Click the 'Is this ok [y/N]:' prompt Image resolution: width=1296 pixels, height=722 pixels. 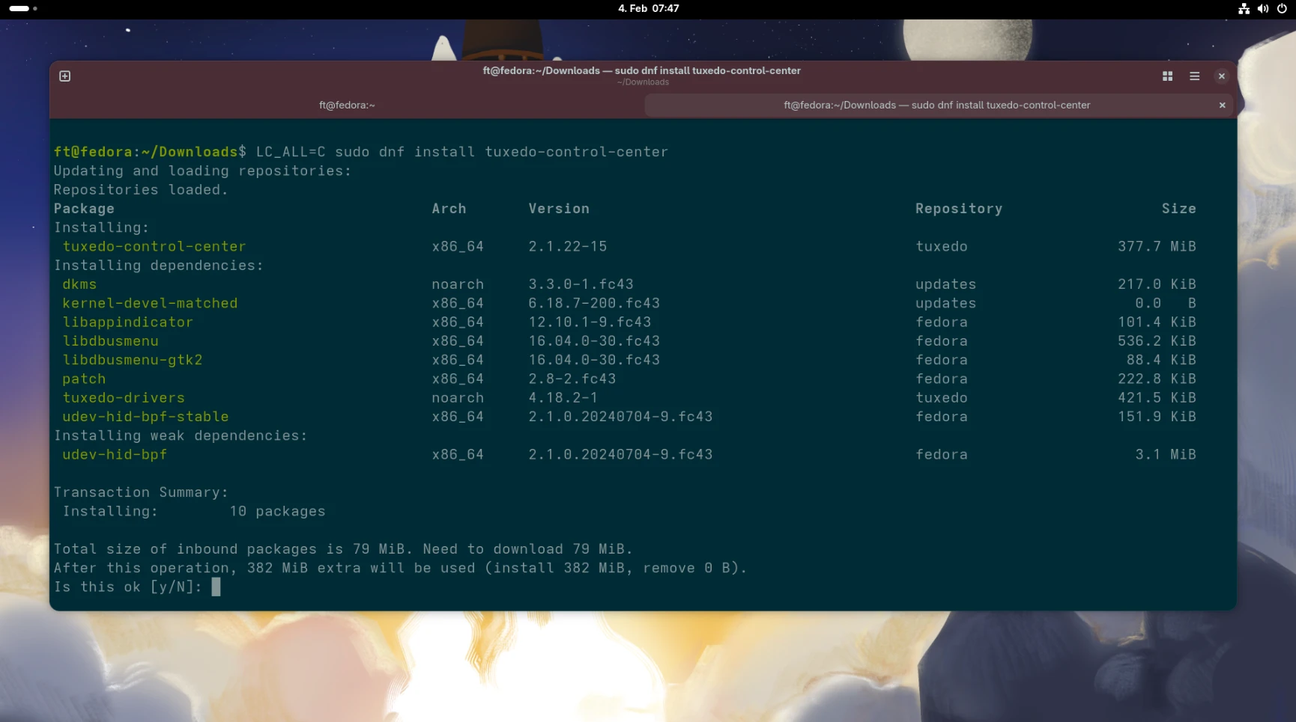click(x=127, y=587)
